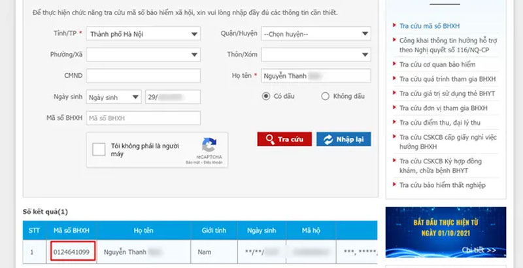Select the 'Không dấu' radio option

click(x=325, y=96)
